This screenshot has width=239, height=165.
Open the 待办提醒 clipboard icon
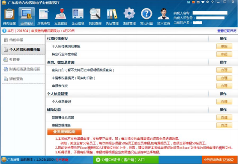click(x=9, y=16)
